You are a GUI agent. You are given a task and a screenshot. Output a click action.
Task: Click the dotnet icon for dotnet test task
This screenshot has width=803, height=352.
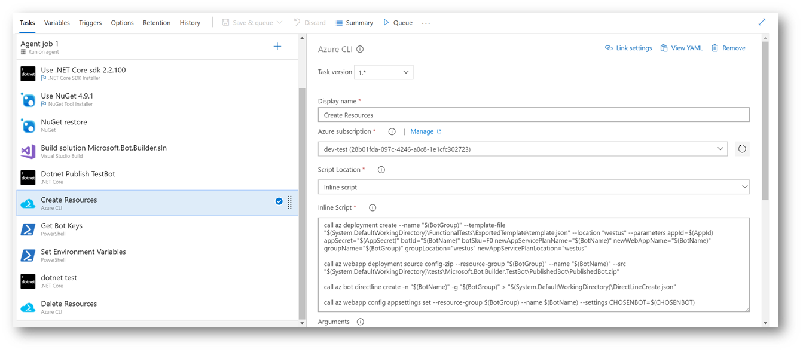coord(28,281)
